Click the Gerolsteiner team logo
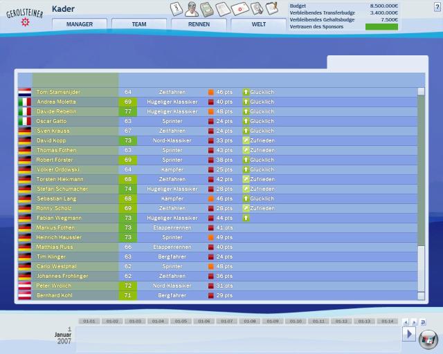Image resolution: width=443 pixels, height=354 pixels. (x=25, y=17)
